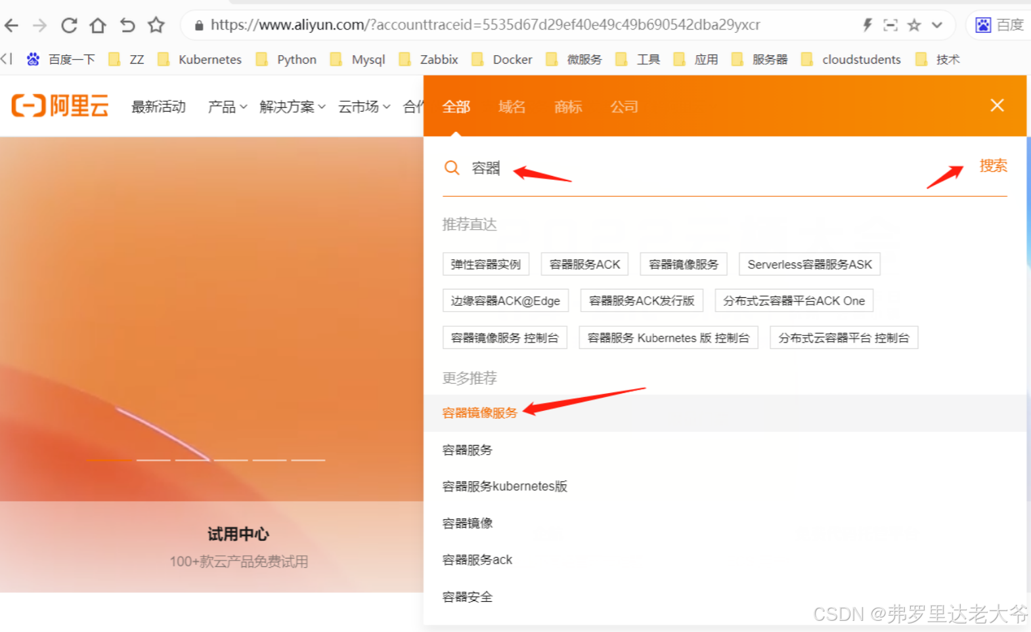Select the 域名 search tab
Image resolution: width=1031 pixels, height=632 pixels.
tap(512, 107)
